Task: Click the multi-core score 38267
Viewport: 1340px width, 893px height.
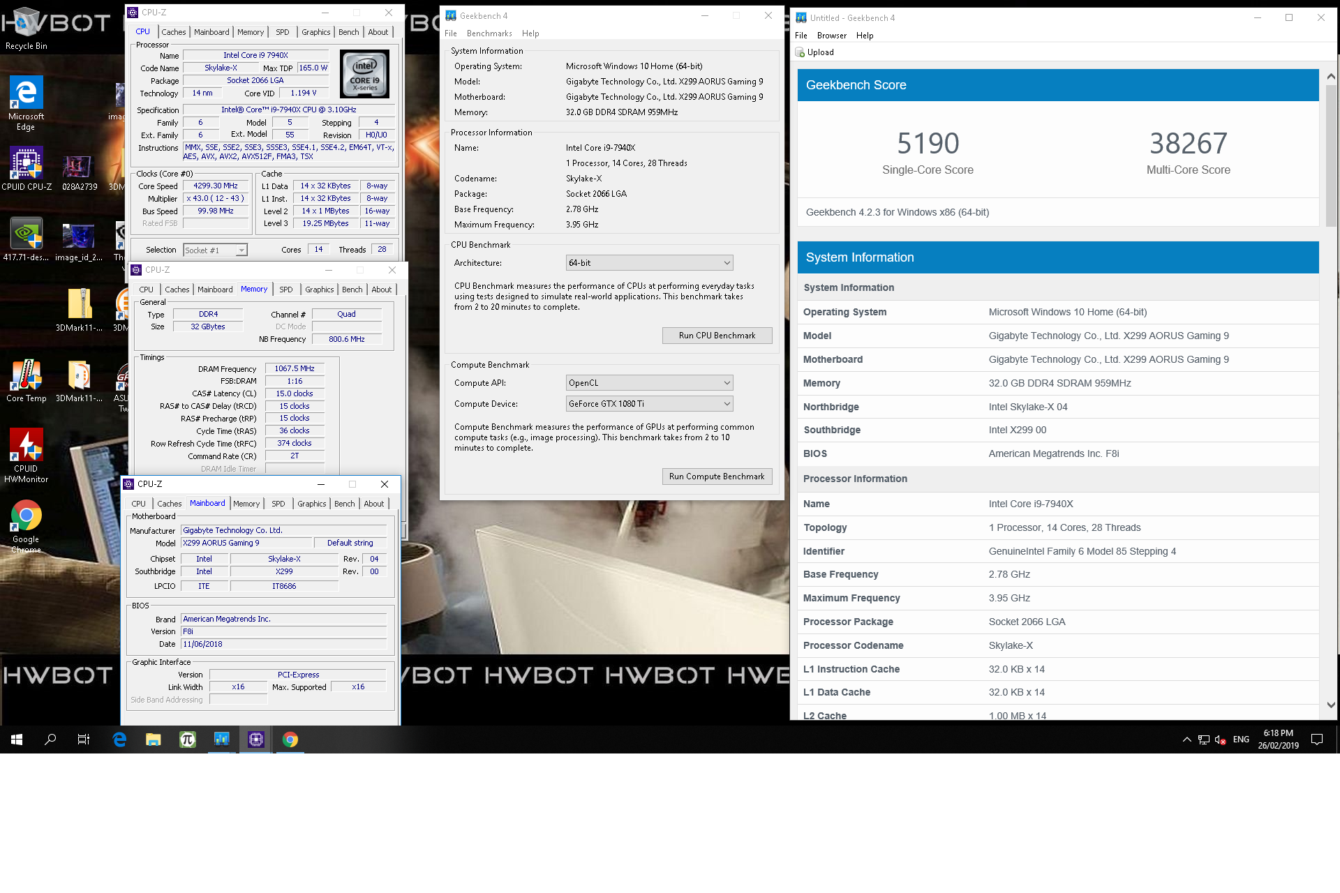Action: pos(1189,144)
